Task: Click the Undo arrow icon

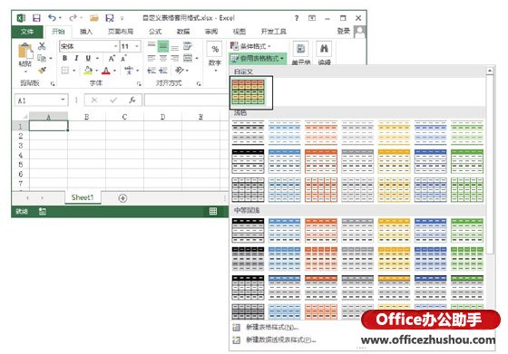Action: [x=52, y=18]
